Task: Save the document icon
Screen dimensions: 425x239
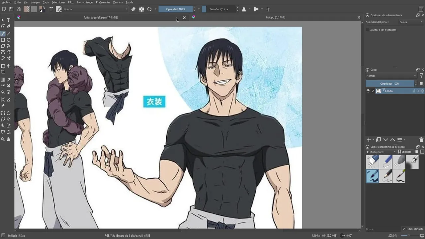Action: point(18,9)
